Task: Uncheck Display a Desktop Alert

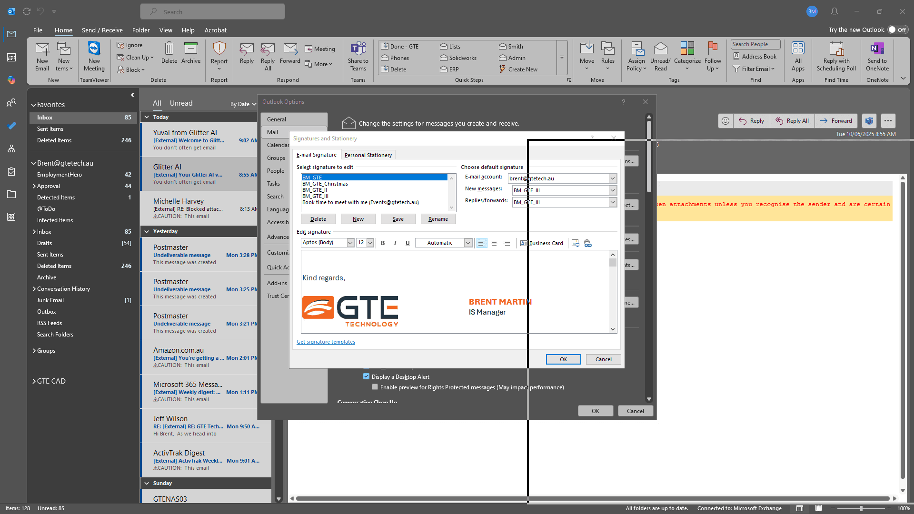Action: (x=366, y=376)
